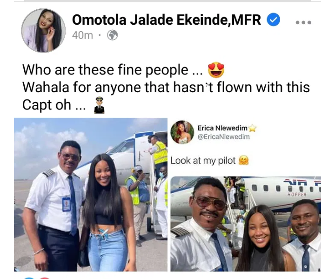Click the pilot emoji after Capt oh
Image resolution: width=335 pixels, height=279 pixels.
[100, 105]
